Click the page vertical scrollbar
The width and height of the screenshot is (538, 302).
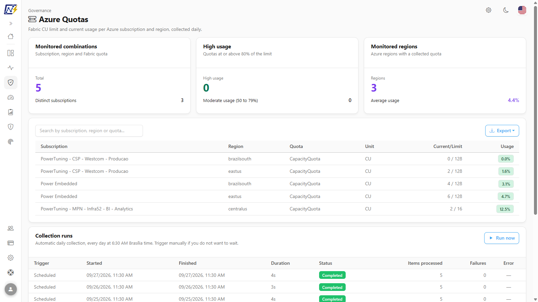(535, 111)
